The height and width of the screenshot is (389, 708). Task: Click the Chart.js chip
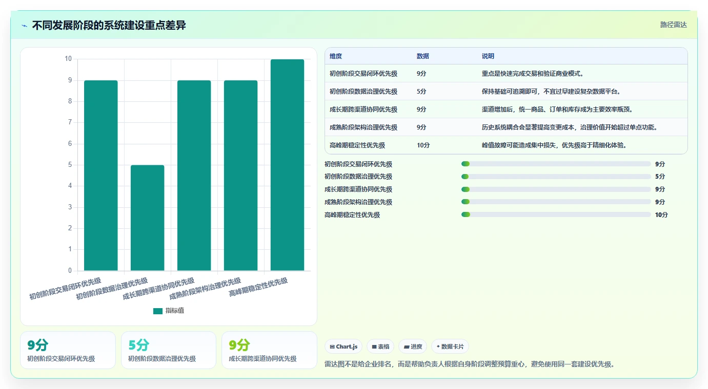click(343, 347)
